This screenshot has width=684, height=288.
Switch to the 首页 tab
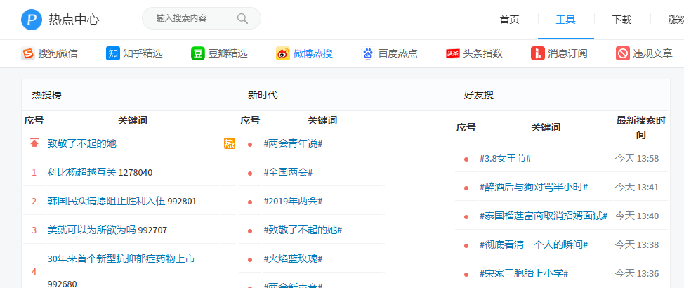(509, 20)
